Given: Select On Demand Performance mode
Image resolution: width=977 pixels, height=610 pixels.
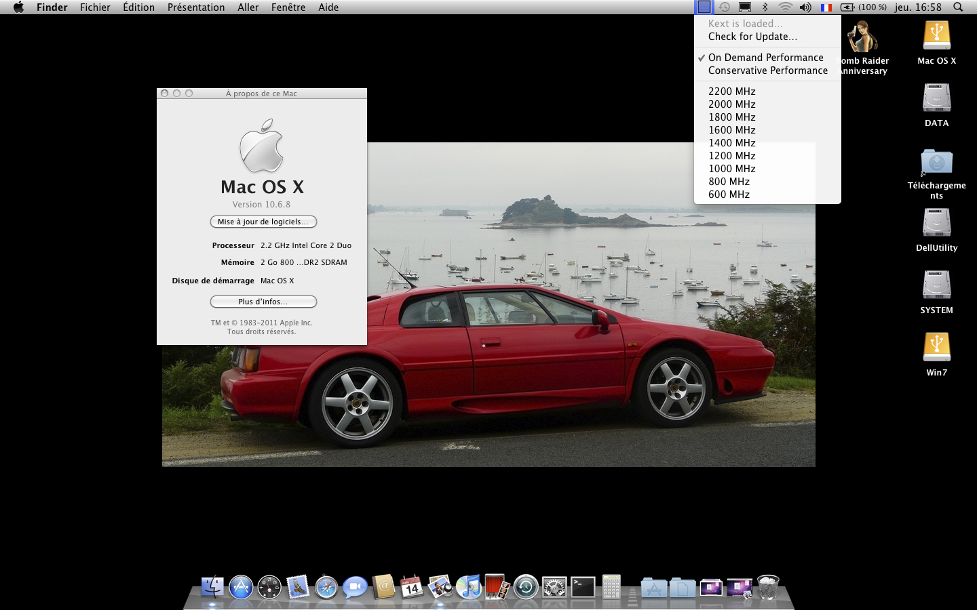Looking at the screenshot, I should click(x=765, y=58).
